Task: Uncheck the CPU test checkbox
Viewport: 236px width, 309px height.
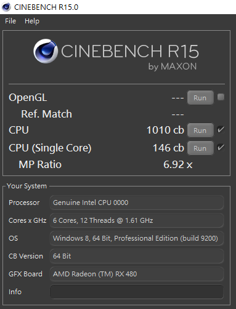Action: [x=221, y=130]
